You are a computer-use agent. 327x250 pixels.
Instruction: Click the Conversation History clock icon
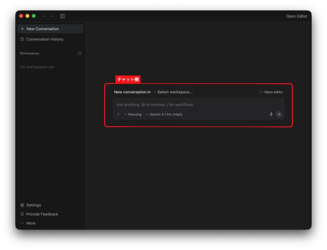pyautogui.click(x=22, y=39)
